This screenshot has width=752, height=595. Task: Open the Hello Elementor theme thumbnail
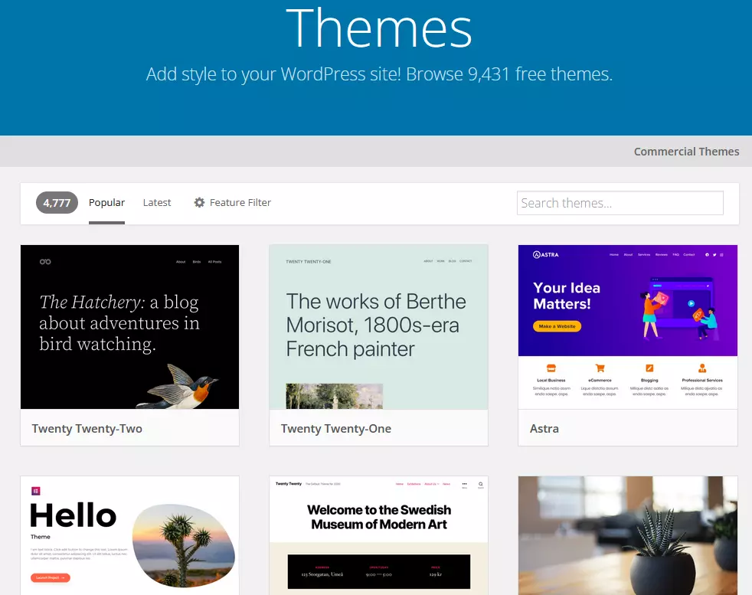(129, 535)
